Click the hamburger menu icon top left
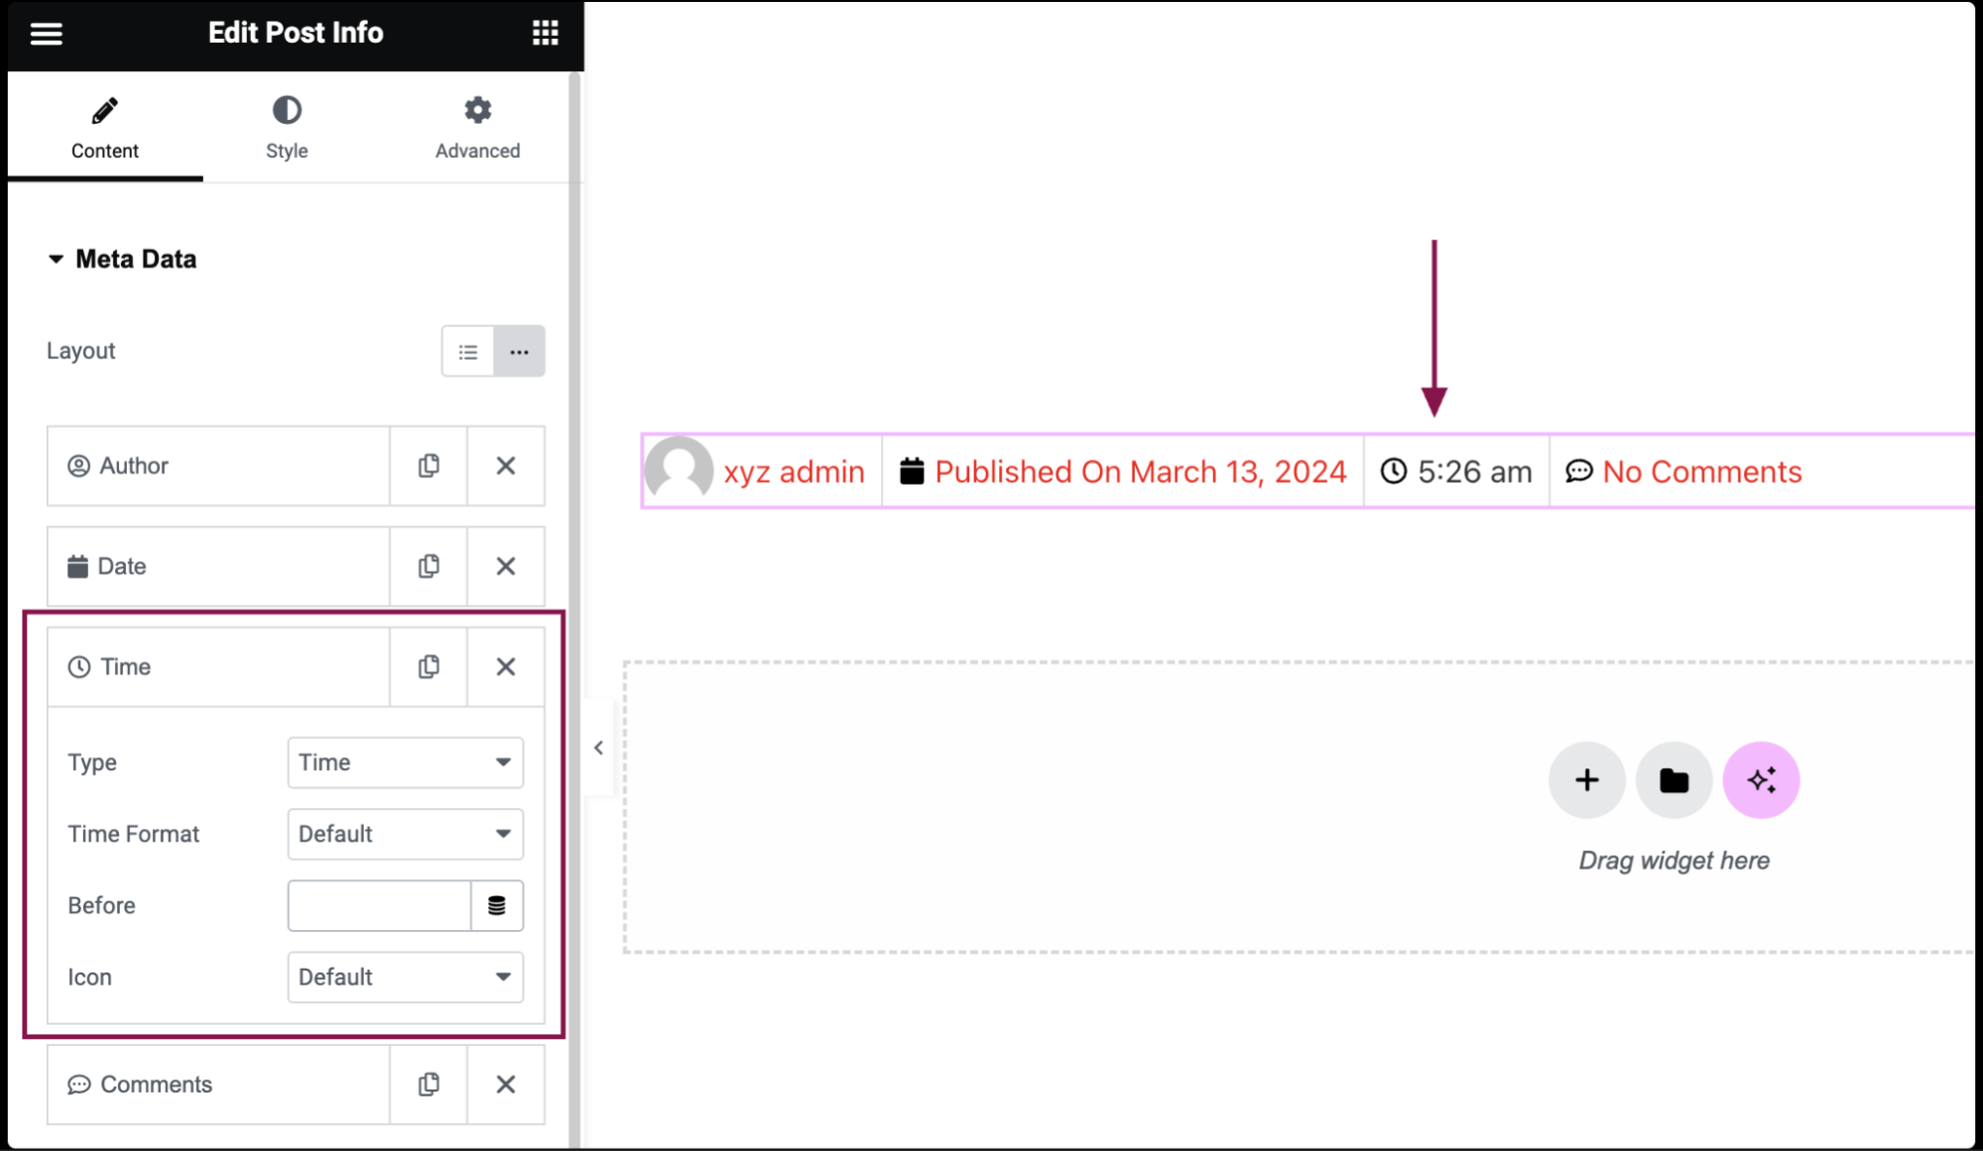Image resolution: width=1983 pixels, height=1151 pixels. point(46,32)
